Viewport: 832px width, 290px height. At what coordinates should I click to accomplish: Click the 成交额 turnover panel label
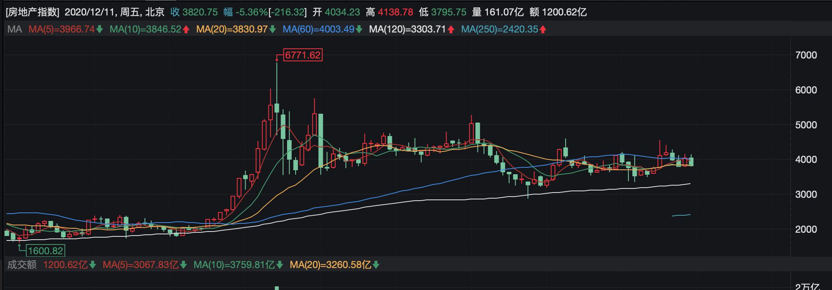(22, 265)
